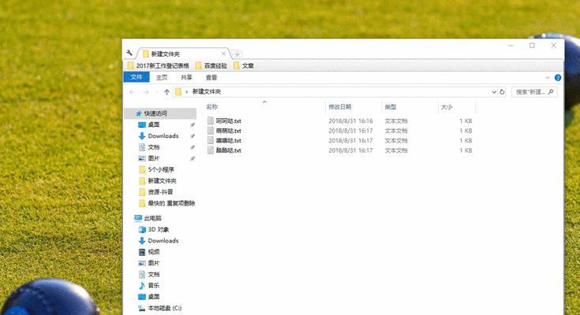
Task: Open the recent locations dropdown arrow
Action: click(x=157, y=92)
